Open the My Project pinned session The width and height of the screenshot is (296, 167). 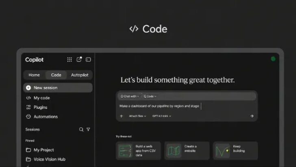coord(44,150)
